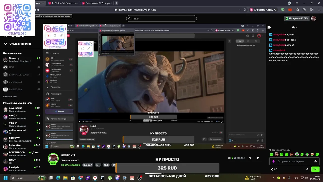Insert first green Kick emote in row
The width and height of the screenshot is (323, 182).
[272, 154]
